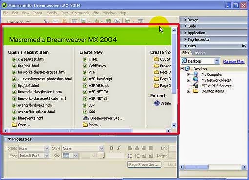Viewport: 249px width, 180px height.
Task: Open the Commands menu
Action: pyautogui.click(x=81, y=13)
